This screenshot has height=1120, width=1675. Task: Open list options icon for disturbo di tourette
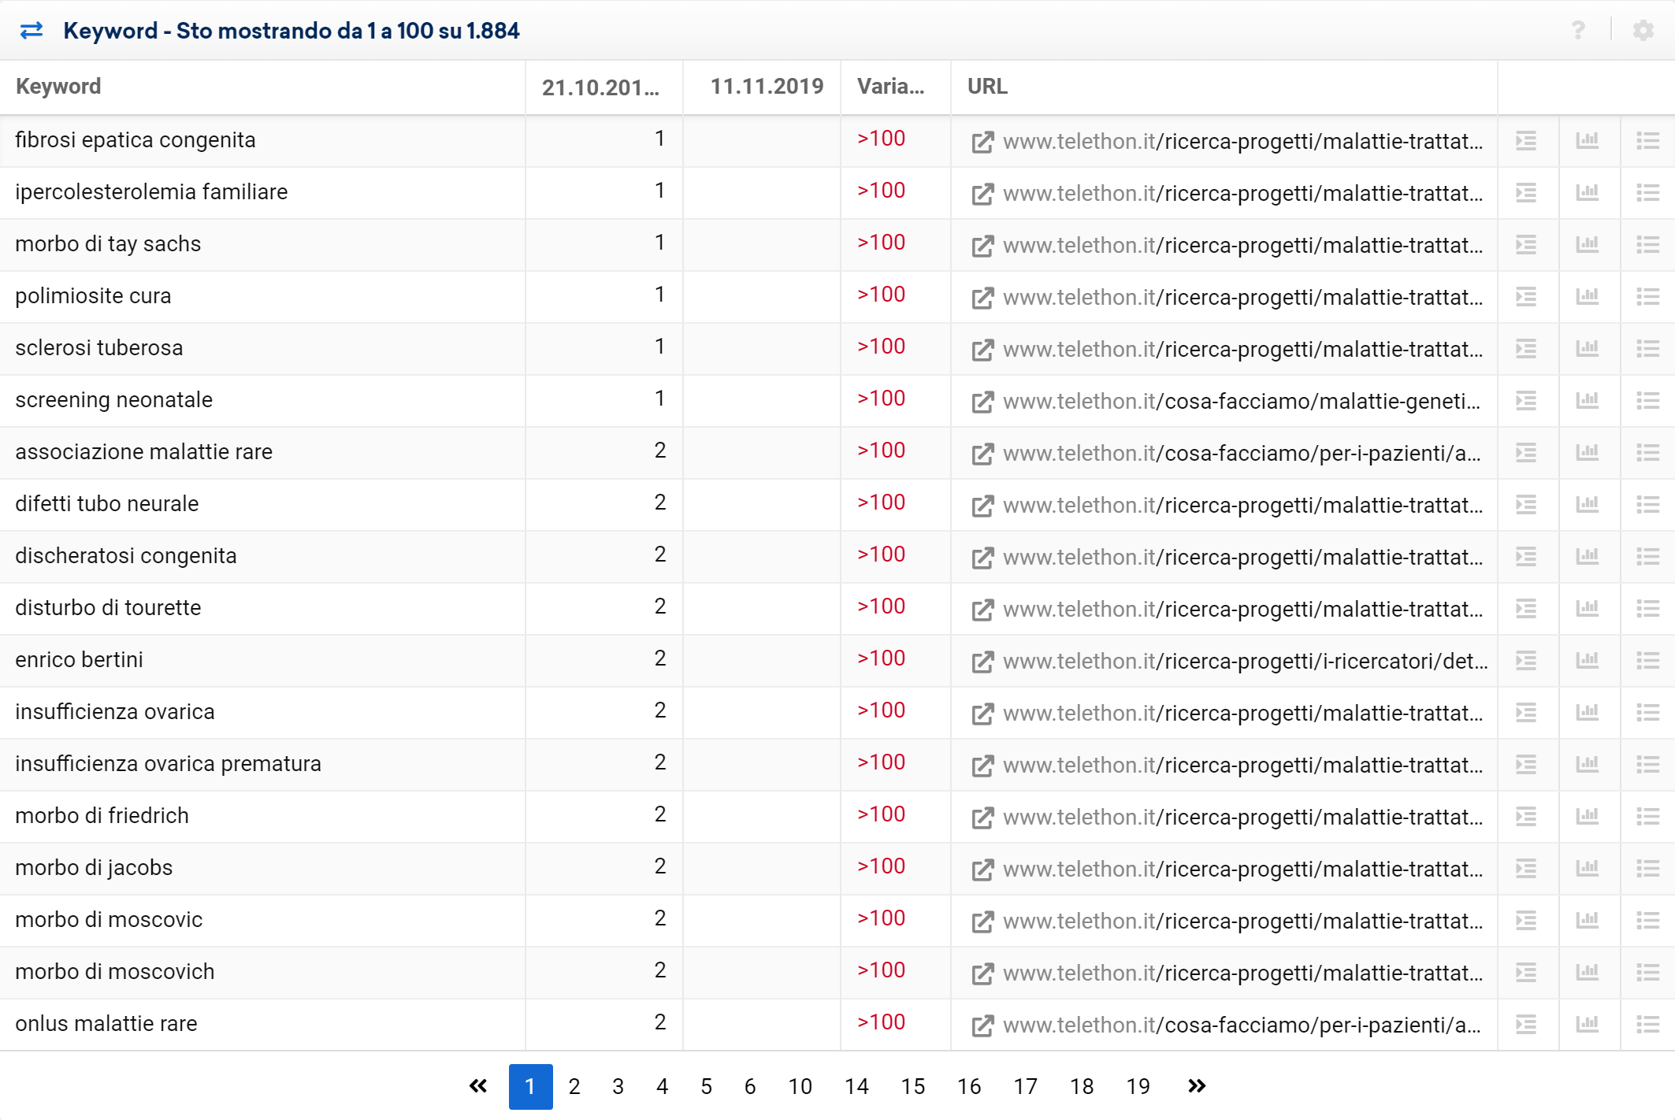coord(1647,609)
